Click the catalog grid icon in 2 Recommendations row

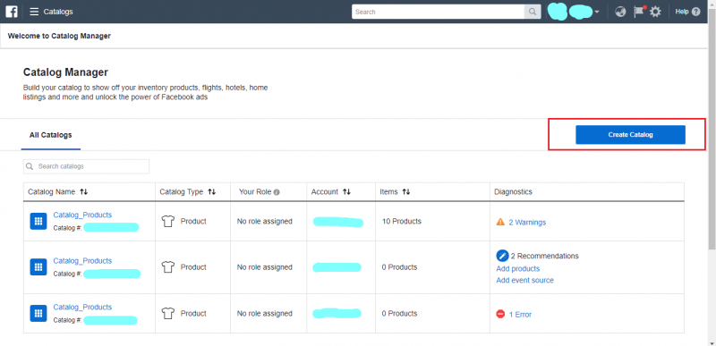(x=38, y=267)
